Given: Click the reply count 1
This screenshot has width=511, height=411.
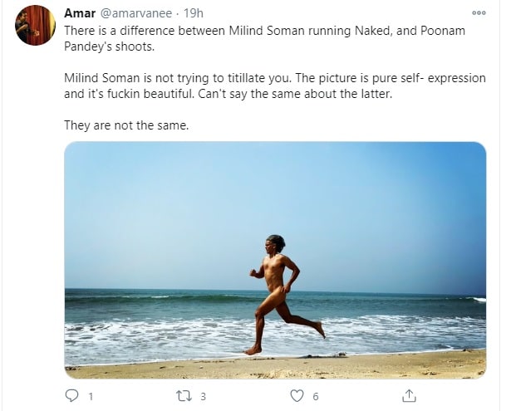Looking at the screenshot, I should [91, 397].
